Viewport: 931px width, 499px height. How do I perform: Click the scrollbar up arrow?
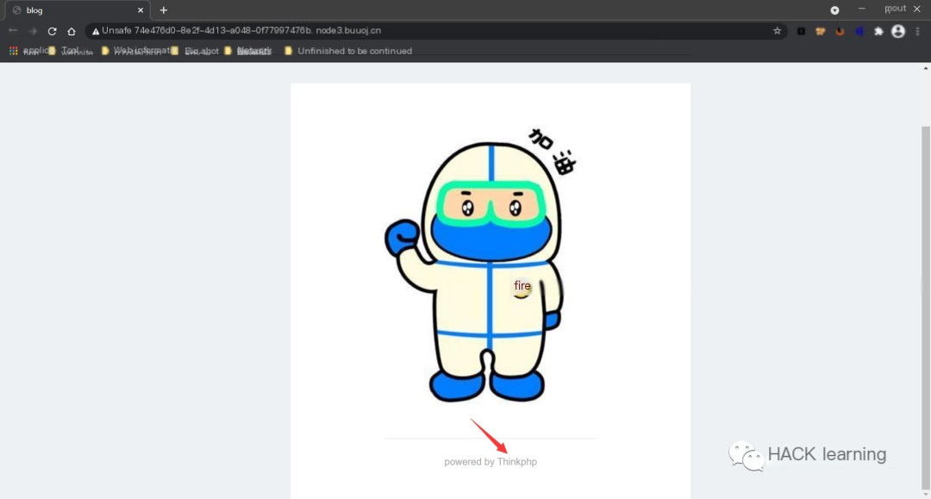tap(926, 69)
